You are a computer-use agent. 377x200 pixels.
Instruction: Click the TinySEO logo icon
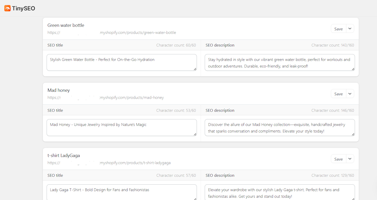(7, 8)
